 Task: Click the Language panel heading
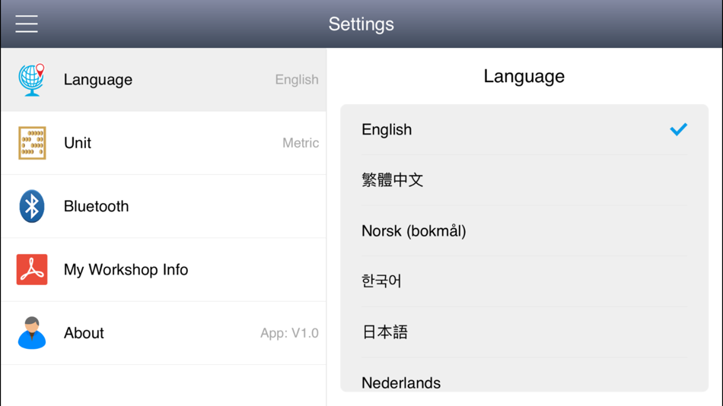pyautogui.click(x=524, y=77)
